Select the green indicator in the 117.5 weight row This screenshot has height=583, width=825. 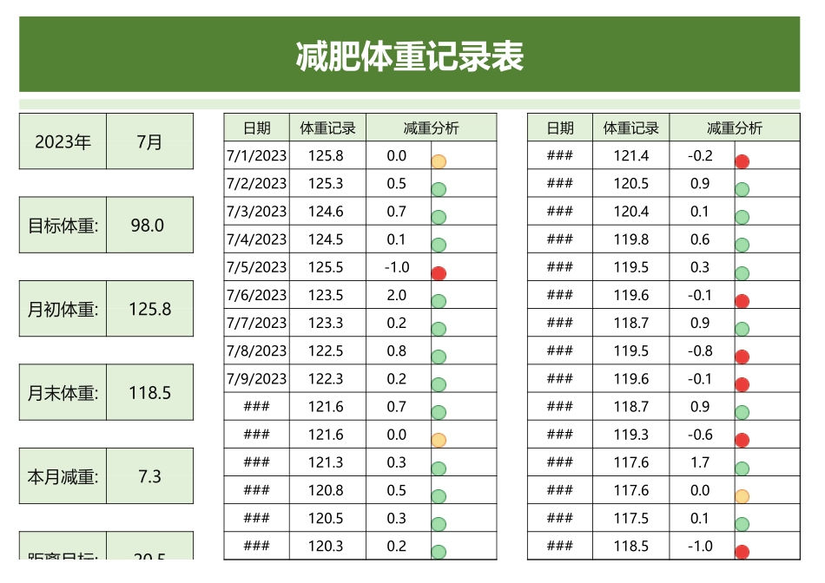(x=742, y=524)
